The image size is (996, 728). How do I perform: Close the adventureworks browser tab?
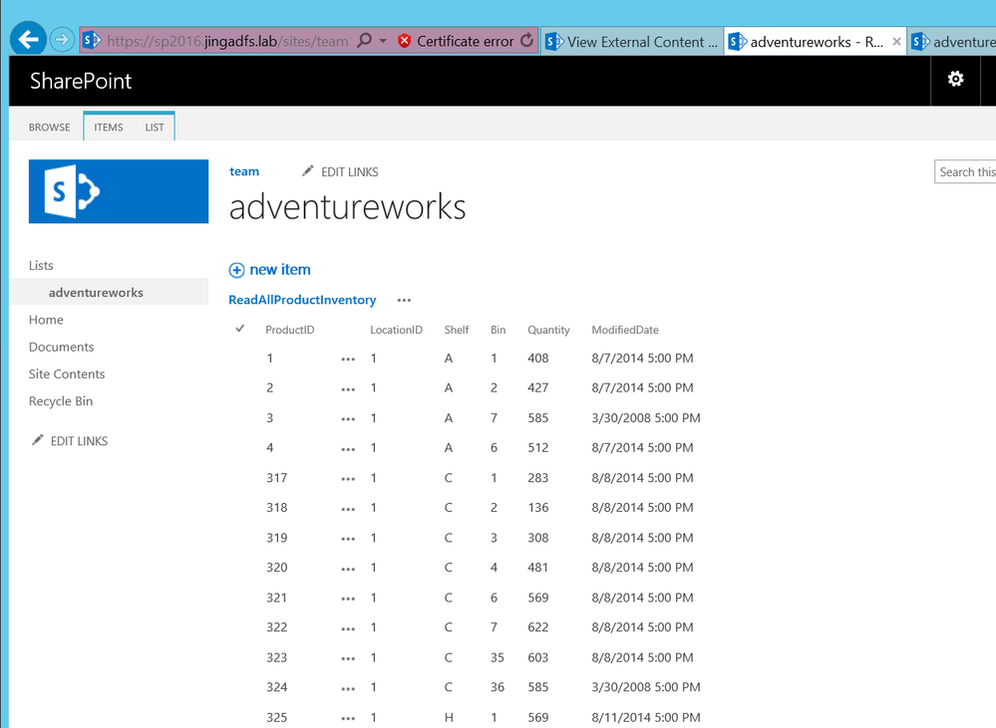point(896,42)
